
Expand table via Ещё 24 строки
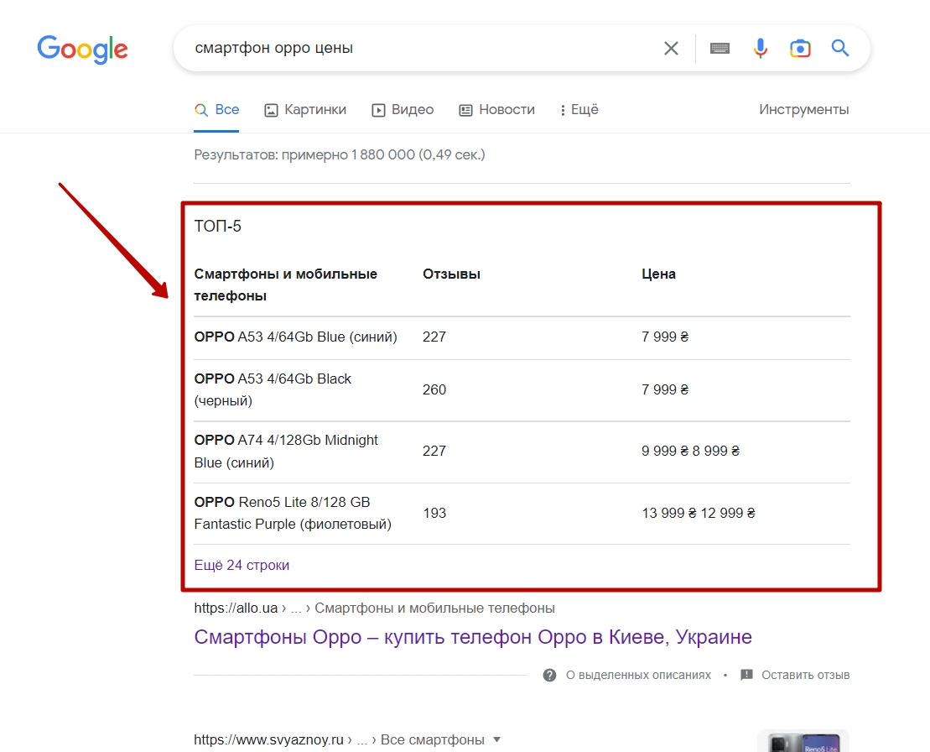click(x=242, y=566)
